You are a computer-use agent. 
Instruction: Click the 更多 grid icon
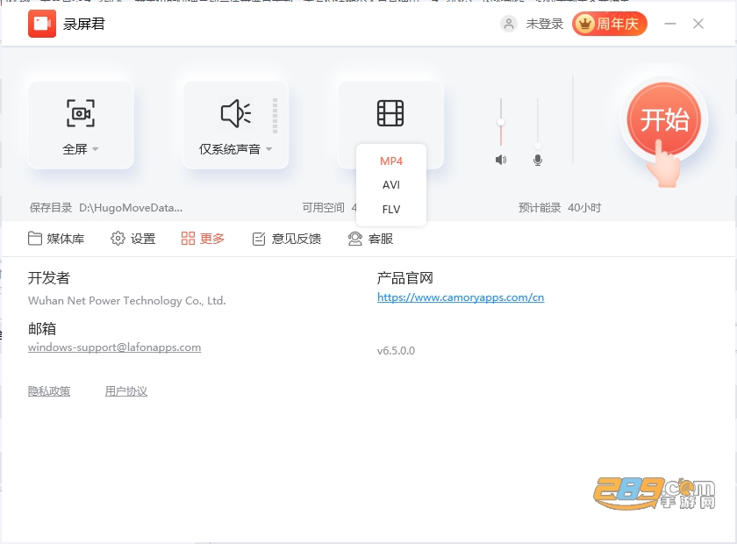(x=188, y=239)
